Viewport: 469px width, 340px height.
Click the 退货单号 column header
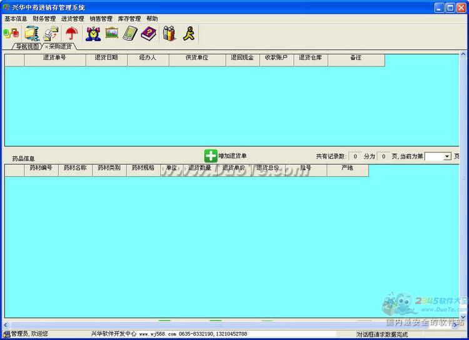point(54,58)
